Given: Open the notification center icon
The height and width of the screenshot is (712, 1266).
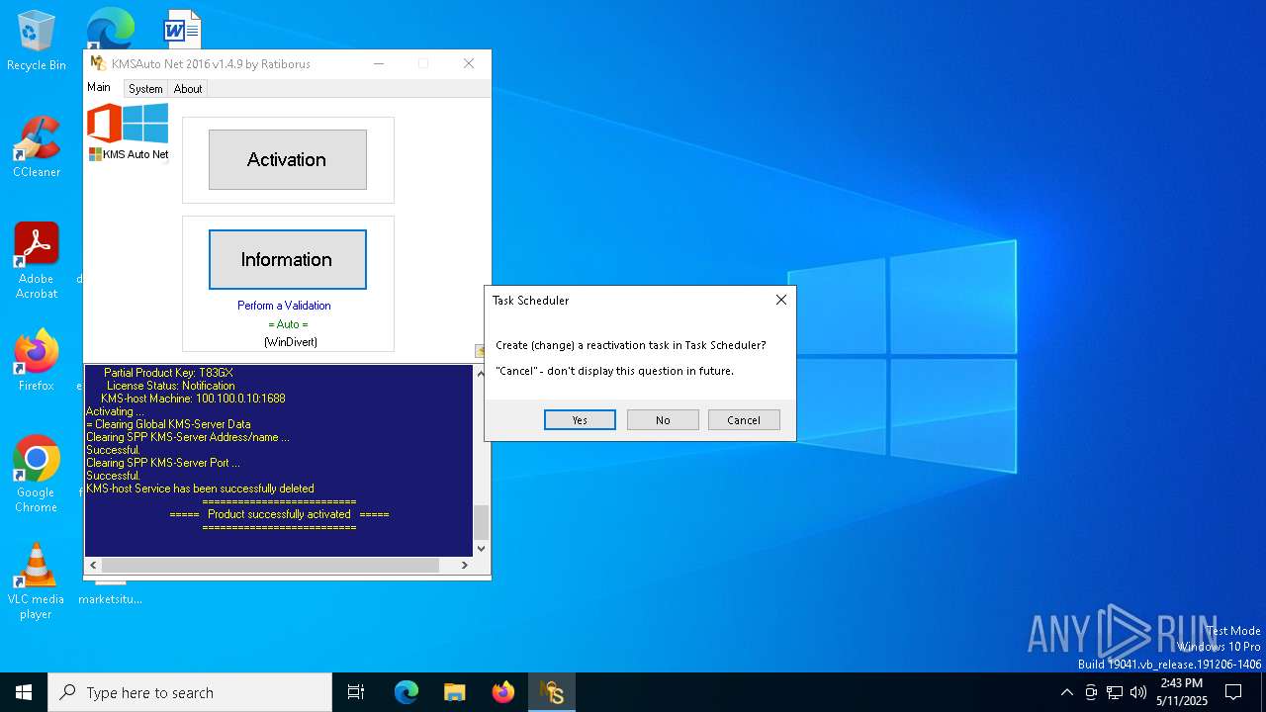Looking at the screenshot, I should 1233,692.
